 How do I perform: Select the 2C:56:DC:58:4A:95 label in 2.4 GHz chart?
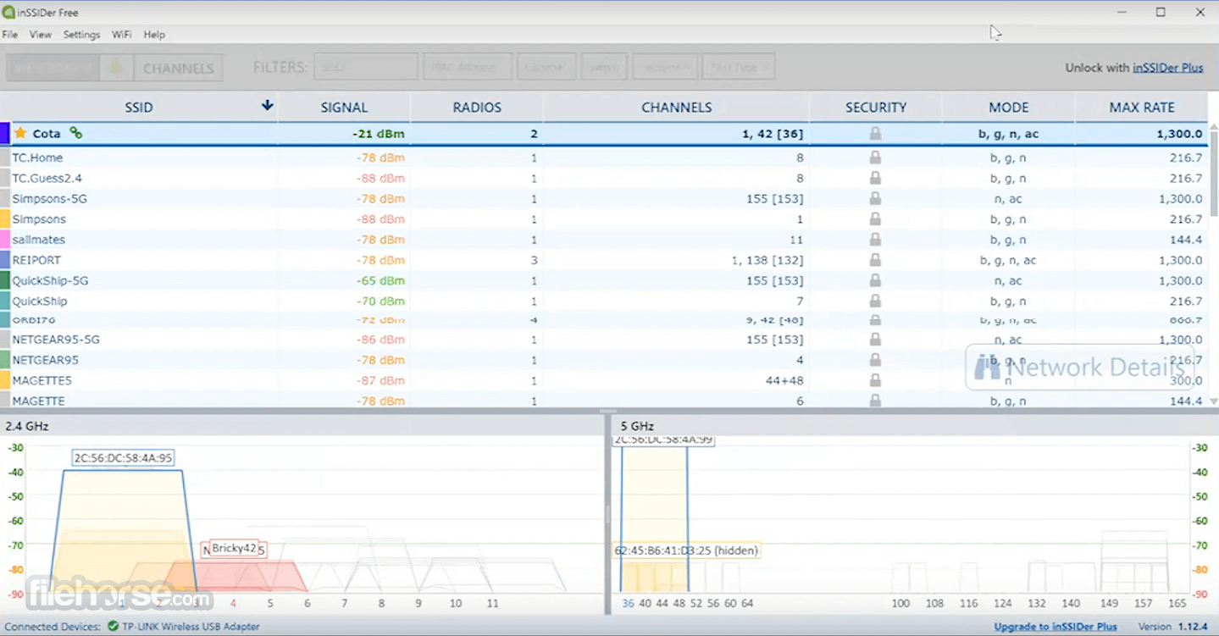pos(124,458)
